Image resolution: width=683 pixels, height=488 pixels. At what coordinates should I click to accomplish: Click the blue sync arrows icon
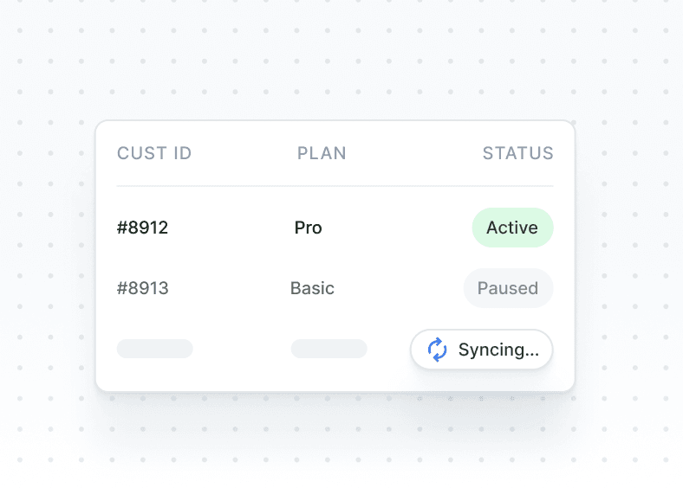(438, 350)
